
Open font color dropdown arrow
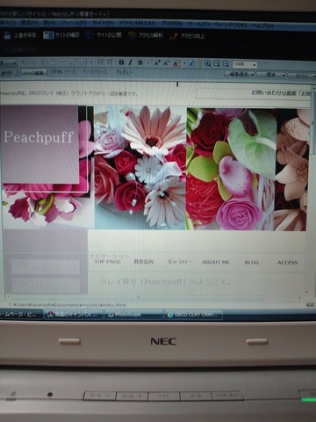click(184, 63)
